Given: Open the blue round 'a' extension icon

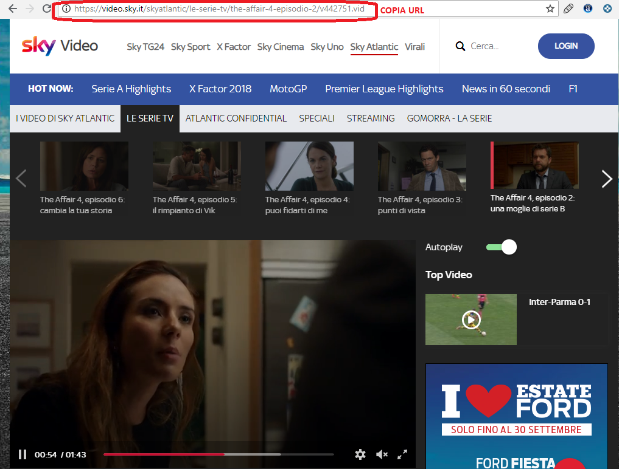Looking at the screenshot, I should 588,9.
